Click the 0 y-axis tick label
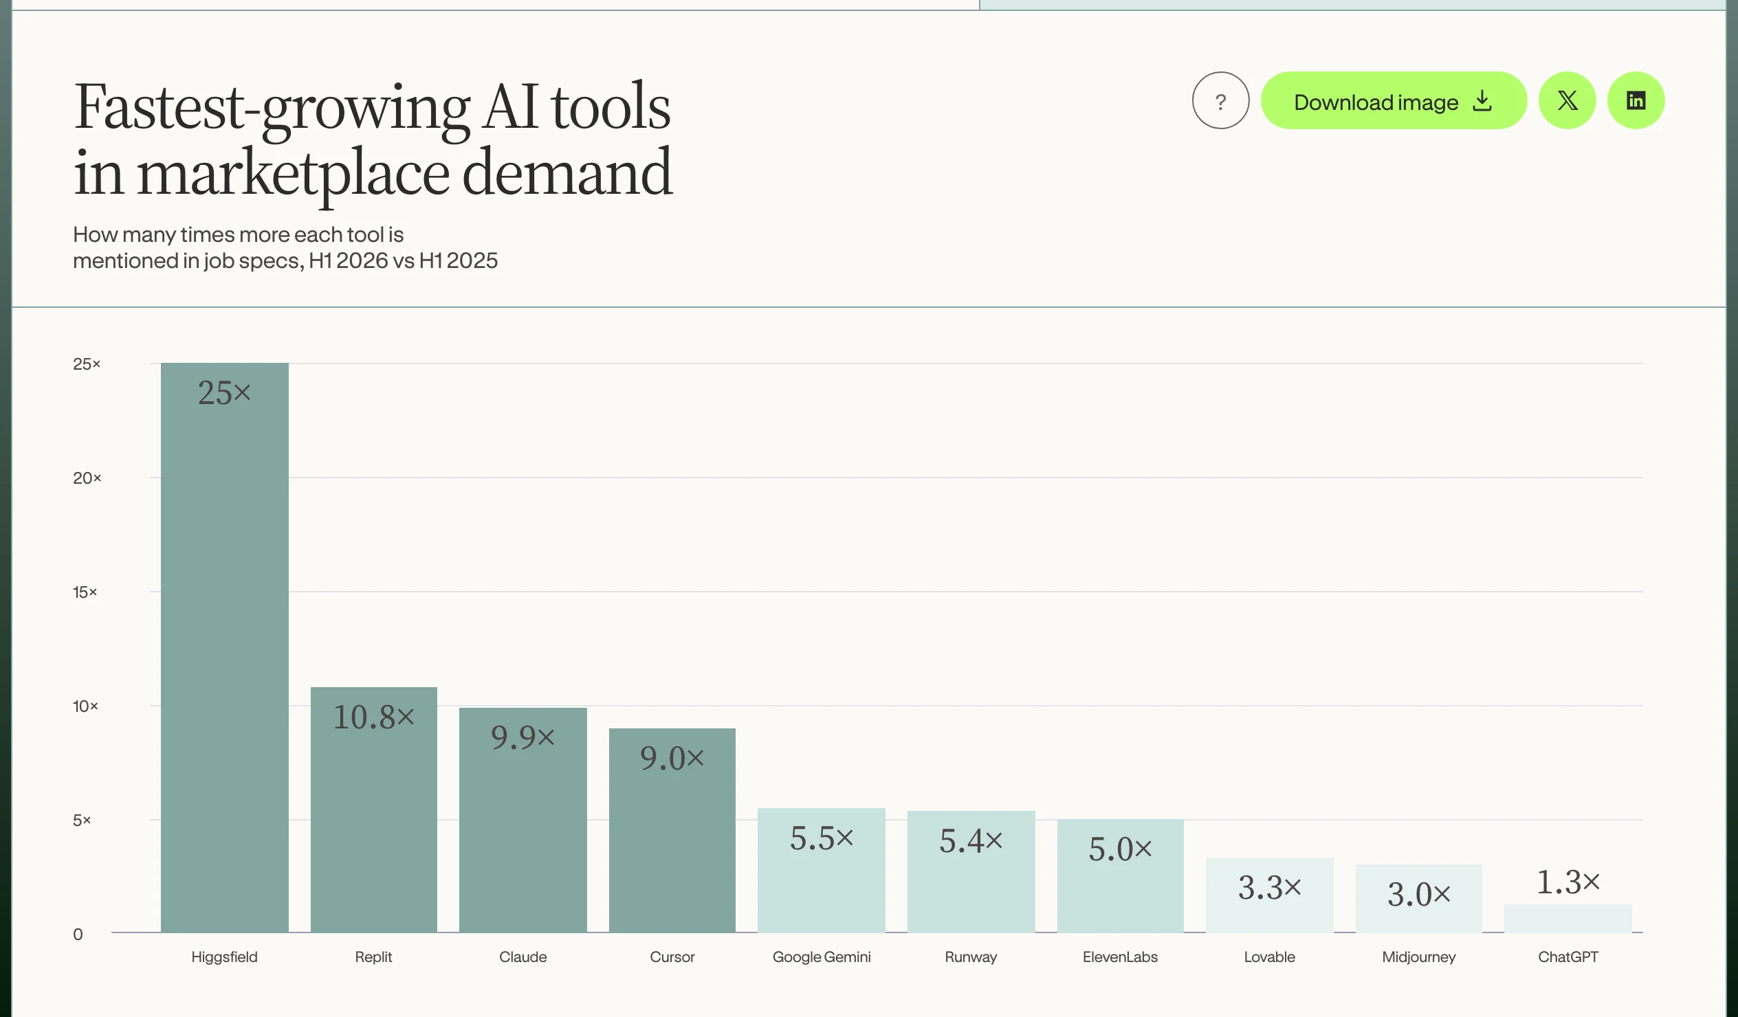 [x=78, y=935]
